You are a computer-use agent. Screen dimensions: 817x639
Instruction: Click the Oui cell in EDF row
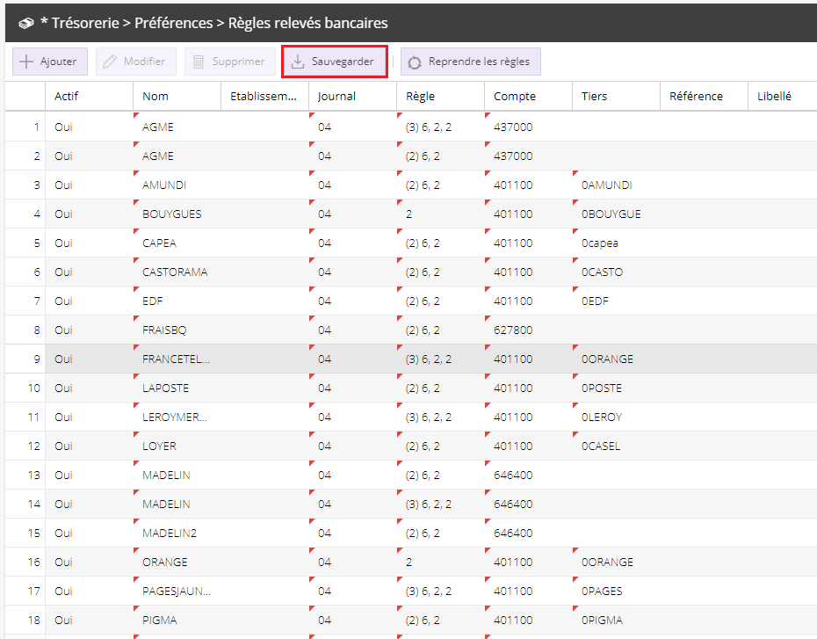click(x=89, y=301)
